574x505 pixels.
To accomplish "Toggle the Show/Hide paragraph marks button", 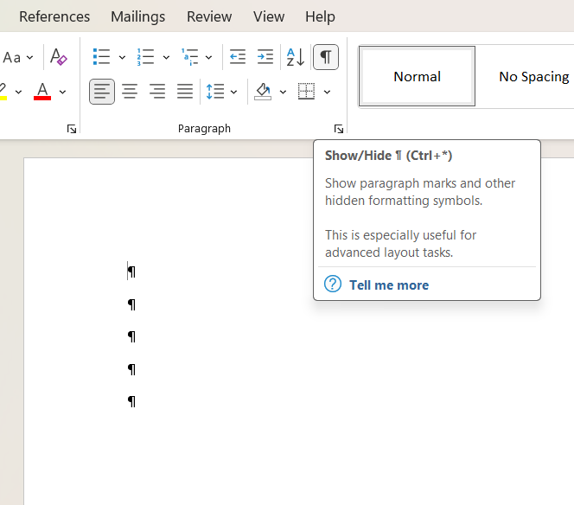I will 325,57.
